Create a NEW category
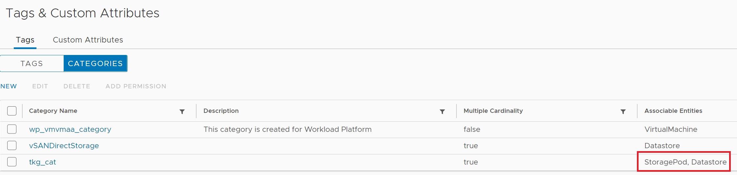The width and height of the screenshot is (737, 175). click(x=9, y=86)
